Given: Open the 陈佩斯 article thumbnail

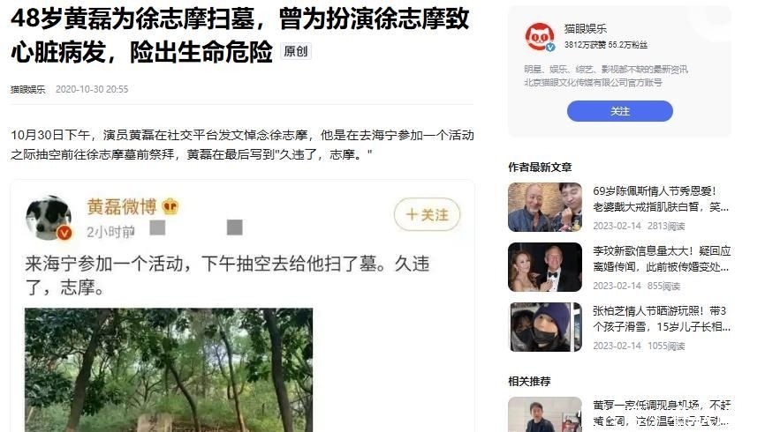Looking at the screenshot, I should [x=545, y=207].
